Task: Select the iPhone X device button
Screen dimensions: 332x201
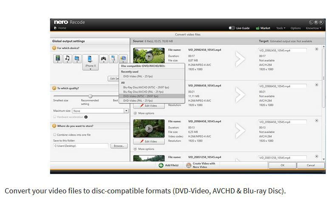Action: tap(91, 62)
